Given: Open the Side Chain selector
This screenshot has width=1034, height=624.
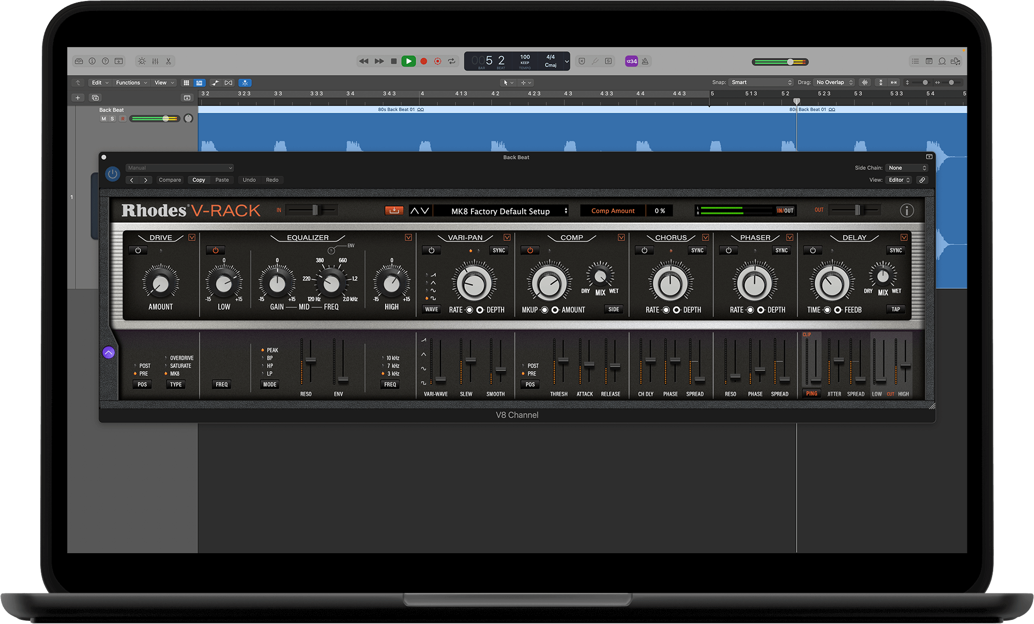Looking at the screenshot, I should [906, 168].
